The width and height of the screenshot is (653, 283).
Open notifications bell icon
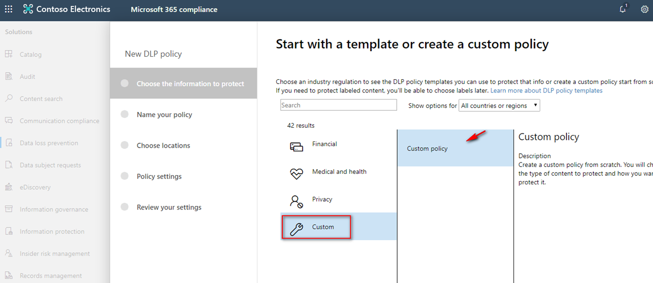pos(623,9)
